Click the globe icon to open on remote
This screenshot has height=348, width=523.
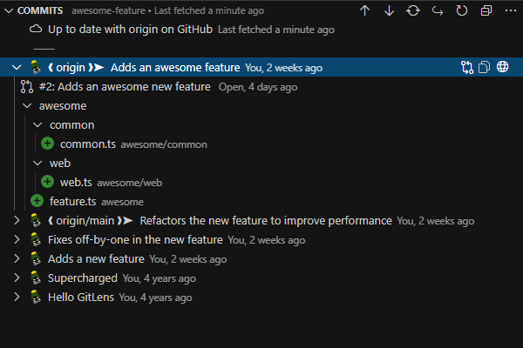click(x=503, y=67)
